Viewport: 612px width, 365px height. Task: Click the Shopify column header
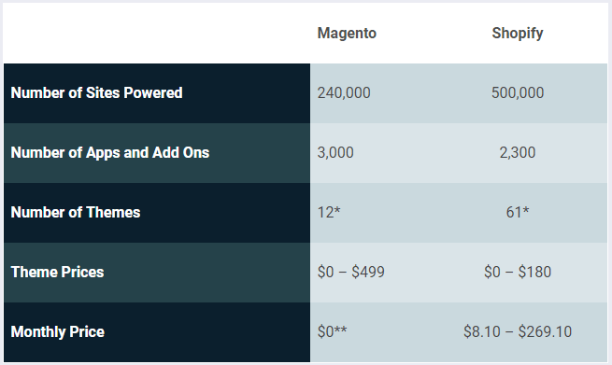tap(517, 34)
